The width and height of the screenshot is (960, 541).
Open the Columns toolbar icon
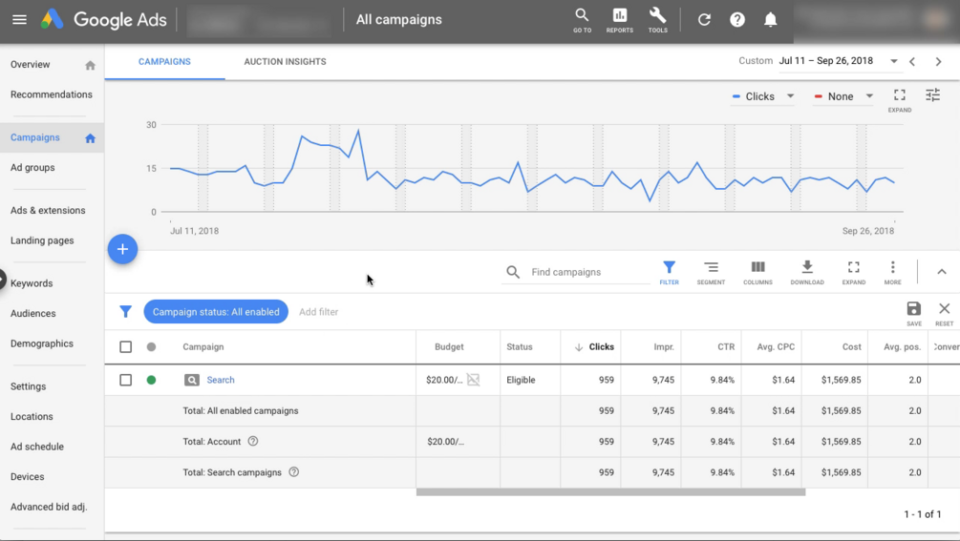point(757,273)
